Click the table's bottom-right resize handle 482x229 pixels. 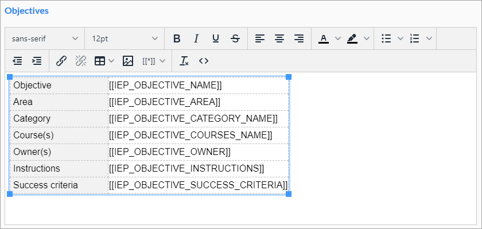(x=289, y=194)
